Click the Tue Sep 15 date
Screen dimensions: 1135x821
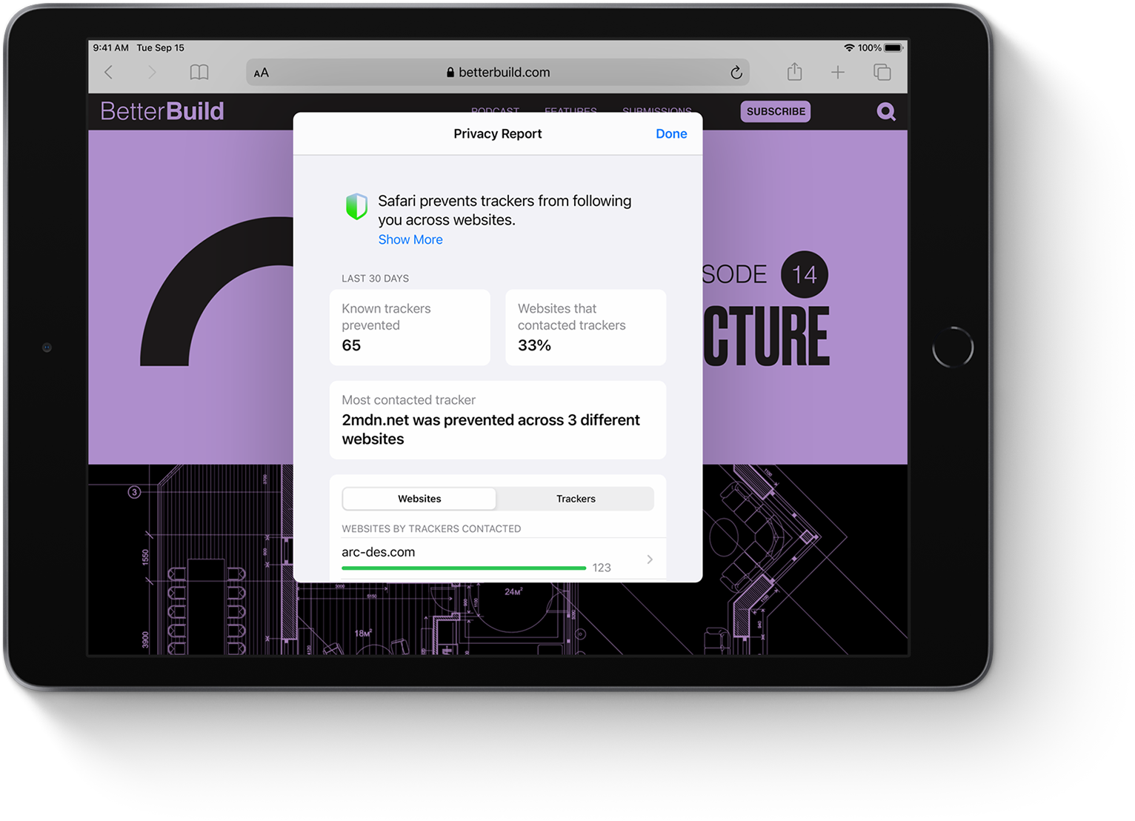pos(161,47)
